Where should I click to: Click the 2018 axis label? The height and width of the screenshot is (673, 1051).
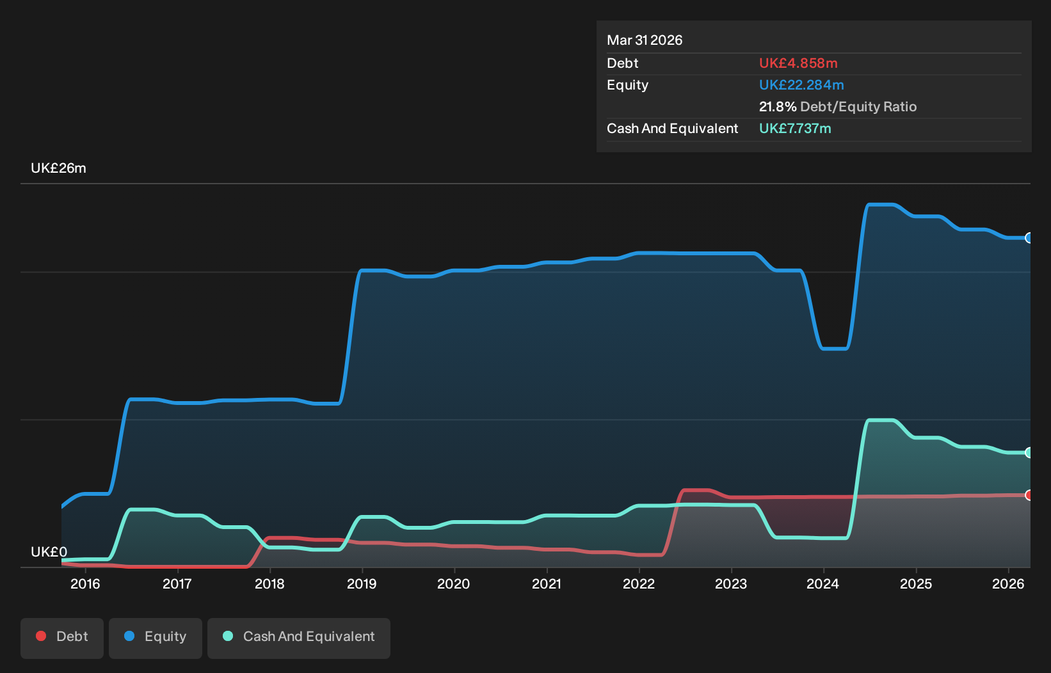[x=269, y=583]
